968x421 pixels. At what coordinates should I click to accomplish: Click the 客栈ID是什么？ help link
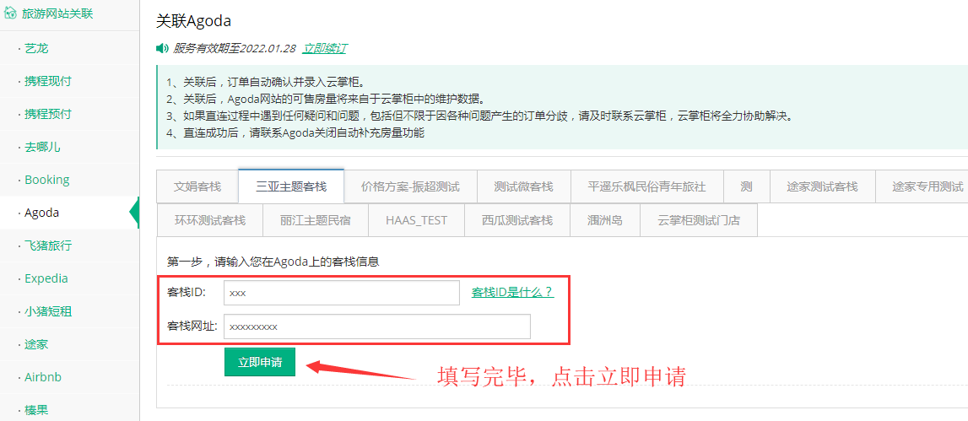click(512, 292)
